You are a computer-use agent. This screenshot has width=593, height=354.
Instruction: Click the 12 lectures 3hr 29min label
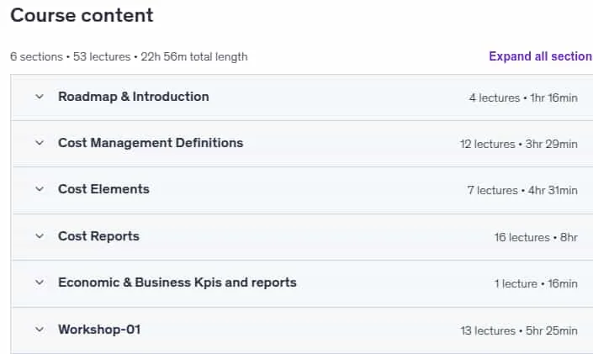(x=519, y=144)
